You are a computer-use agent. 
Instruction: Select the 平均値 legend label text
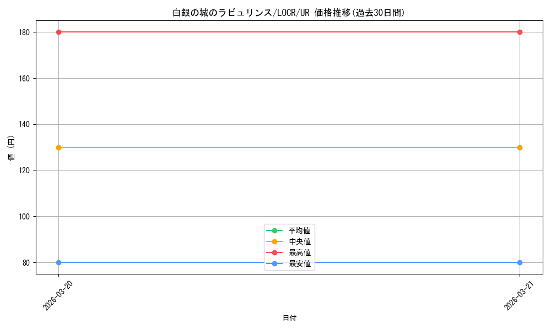300,230
